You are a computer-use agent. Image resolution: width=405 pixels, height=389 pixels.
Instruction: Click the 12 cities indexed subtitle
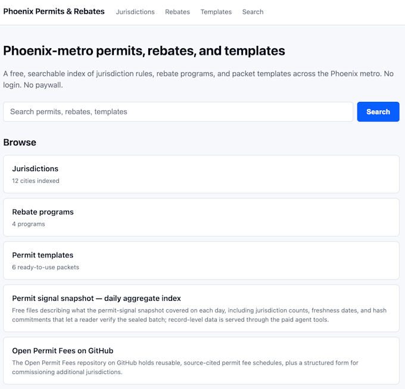pyautogui.click(x=36, y=181)
